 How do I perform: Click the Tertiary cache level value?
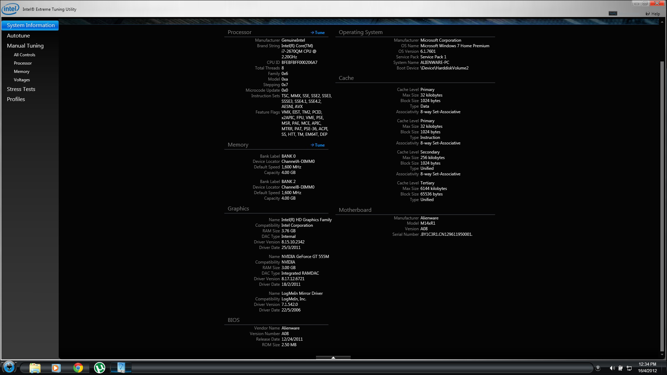427,183
